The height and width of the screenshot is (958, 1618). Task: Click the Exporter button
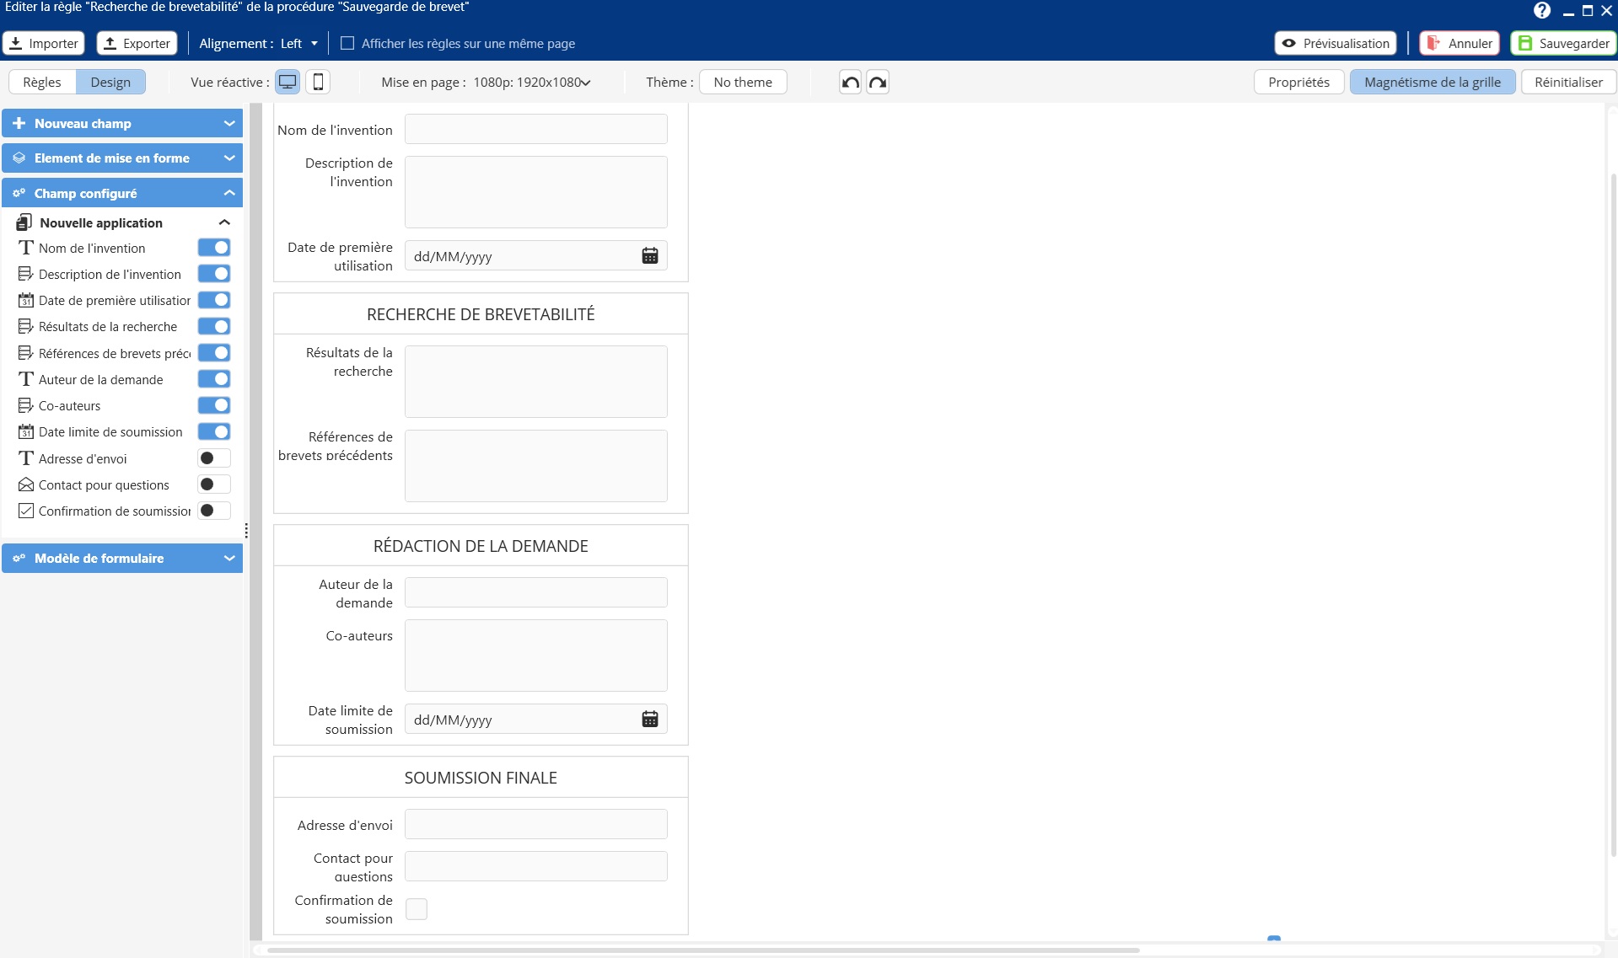(x=137, y=43)
